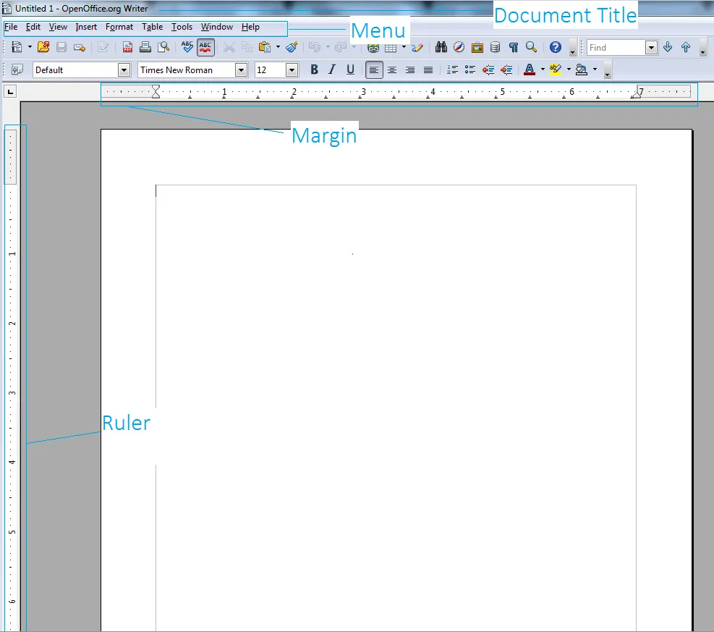Open the Find box history dropdown
The width and height of the screenshot is (714, 632).
[x=652, y=47]
